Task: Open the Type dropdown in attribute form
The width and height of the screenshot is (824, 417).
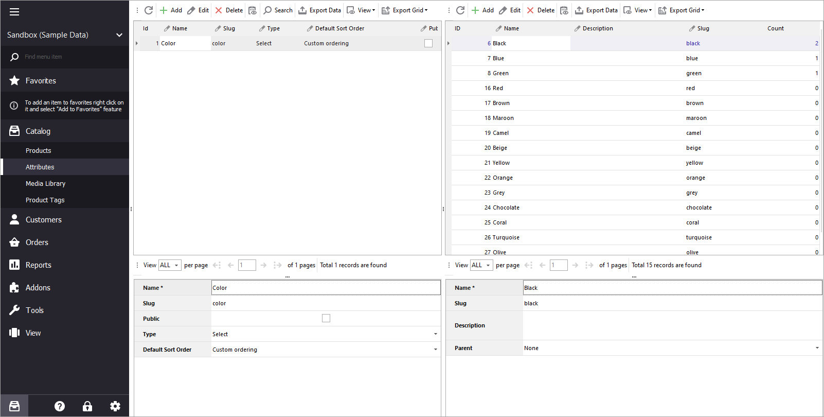Action: [x=435, y=334]
